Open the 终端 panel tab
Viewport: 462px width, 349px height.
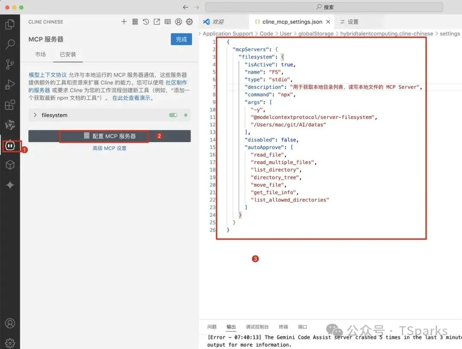click(284, 327)
